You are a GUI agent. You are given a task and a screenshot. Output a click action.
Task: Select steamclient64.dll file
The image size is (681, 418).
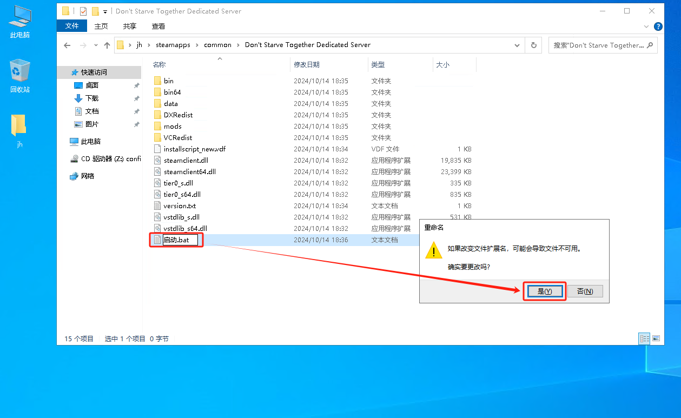pyautogui.click(x=184, y=171)
